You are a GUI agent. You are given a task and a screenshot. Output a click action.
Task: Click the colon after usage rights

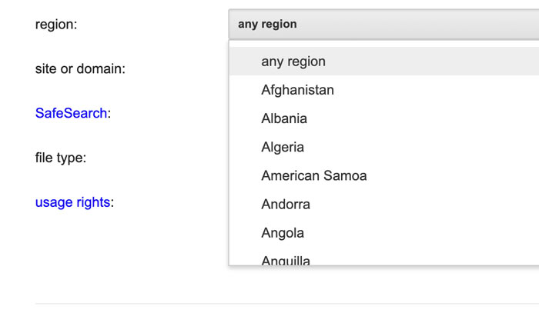(112, 203)
